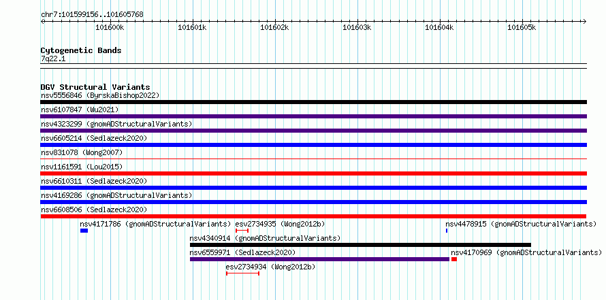Click the DGV Structural Variants track title
The image size is (606, 300).
[95, 87]
